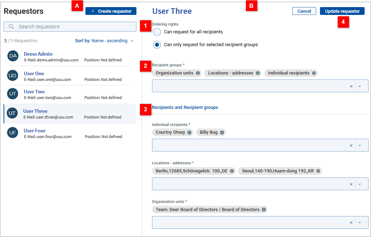The width and height of the screenshot is (371, 237).
Task: Click the Create requestor button
Action: (111, 11)
